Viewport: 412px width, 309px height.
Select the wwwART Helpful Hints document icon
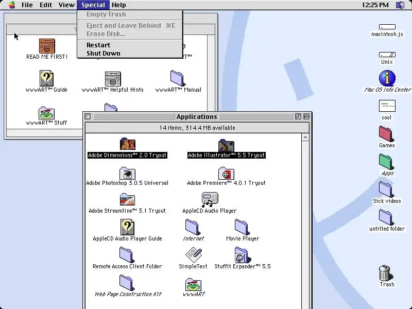[x=113, y=79]
